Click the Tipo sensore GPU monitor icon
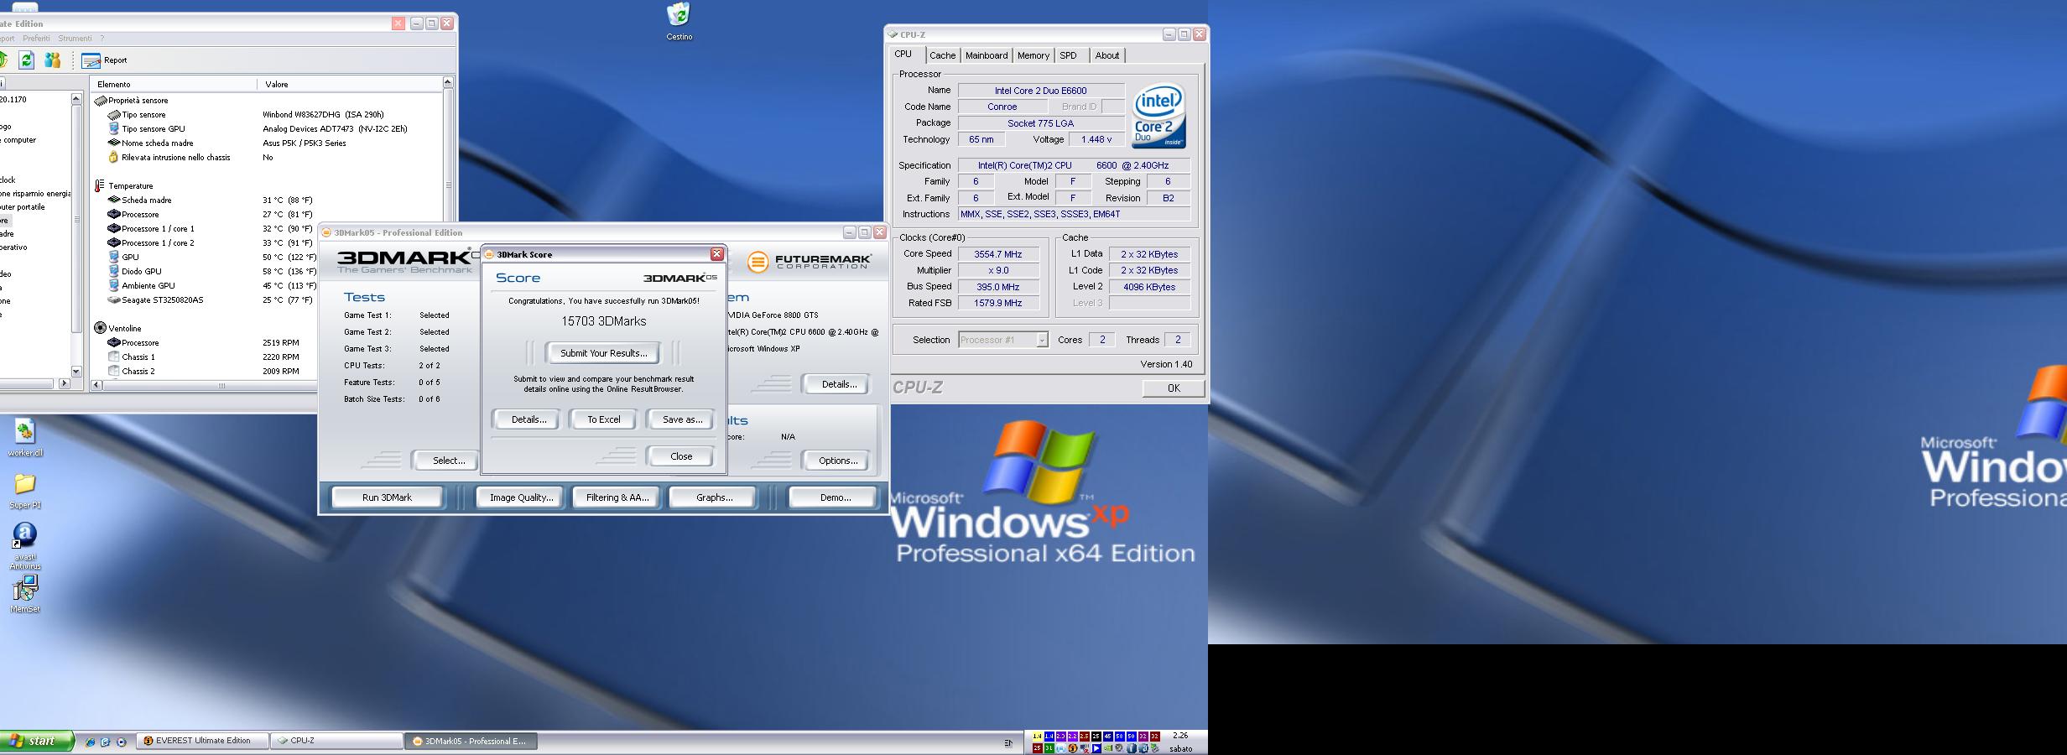2067x755 pixels. (x=114, y=128)
